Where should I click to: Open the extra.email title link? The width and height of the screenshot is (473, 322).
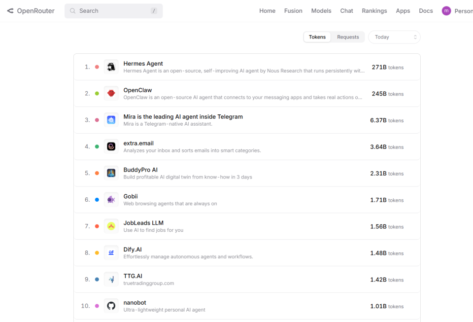(x=138, y=143)
